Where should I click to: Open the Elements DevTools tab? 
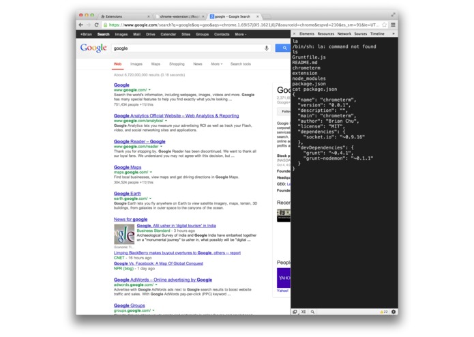tap(307, 34)
